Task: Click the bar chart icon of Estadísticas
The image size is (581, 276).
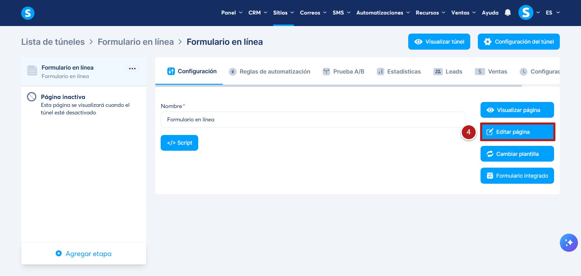Action: click(380, 72)
